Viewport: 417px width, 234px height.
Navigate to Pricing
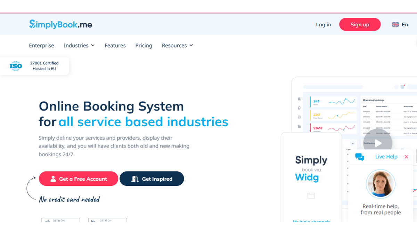pos(144,45)
